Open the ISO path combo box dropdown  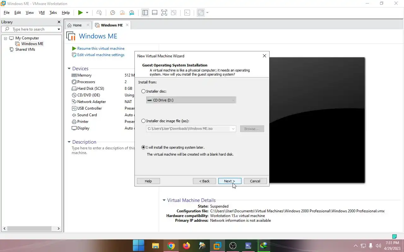tap(233, 129)
